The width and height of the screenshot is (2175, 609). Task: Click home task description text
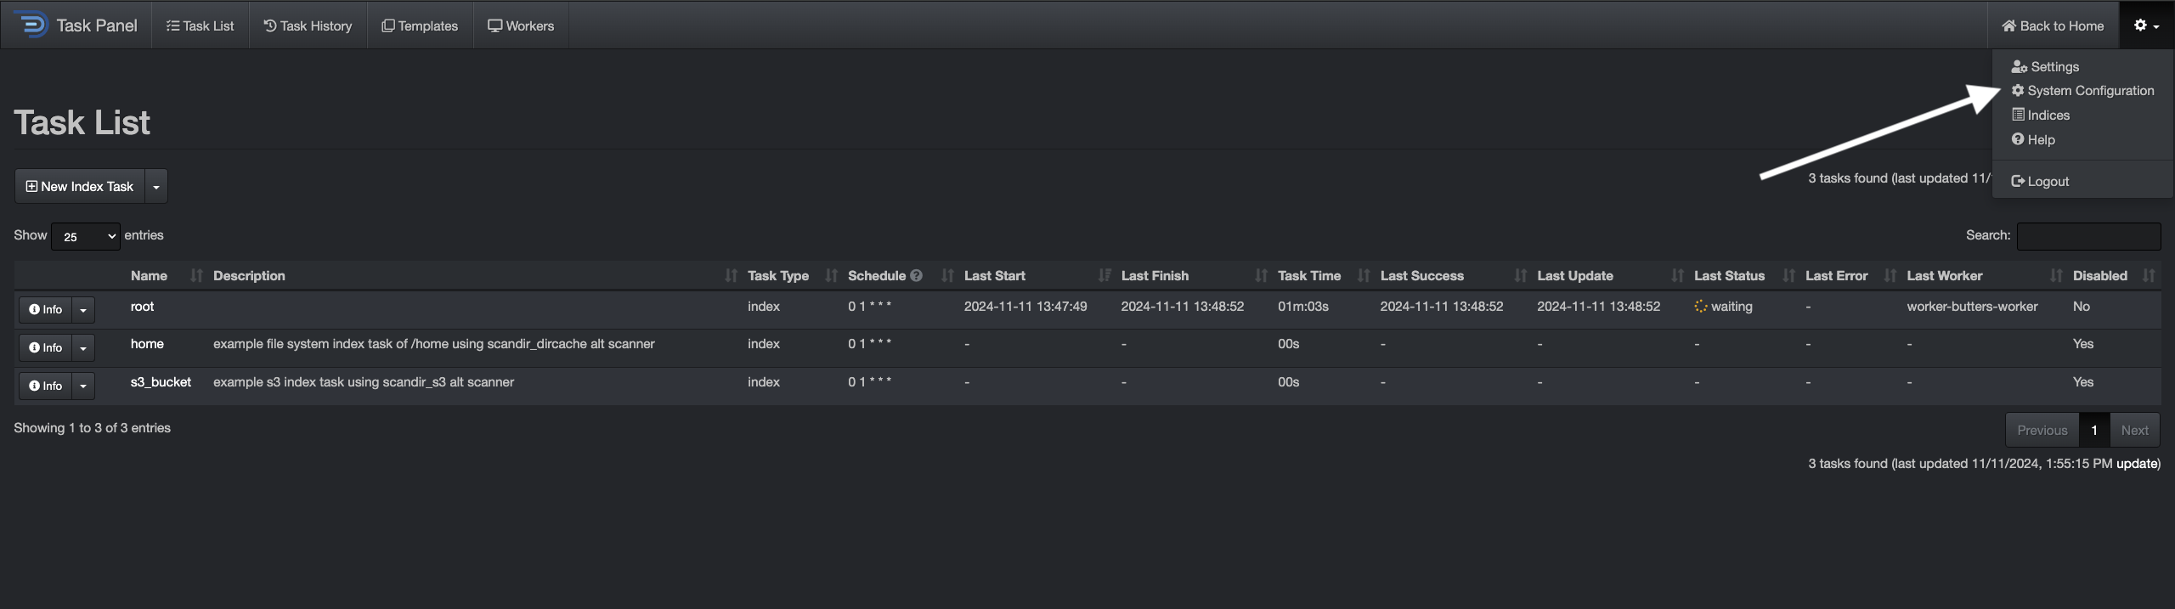click(434, 344)
